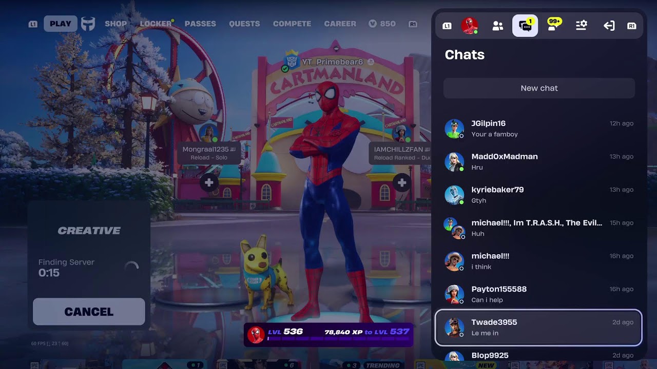Image resolution: width=657 pixels, height=369 pixels.
Task: Select the chats icon with 1 badge
Action: [x=525, y=26]
